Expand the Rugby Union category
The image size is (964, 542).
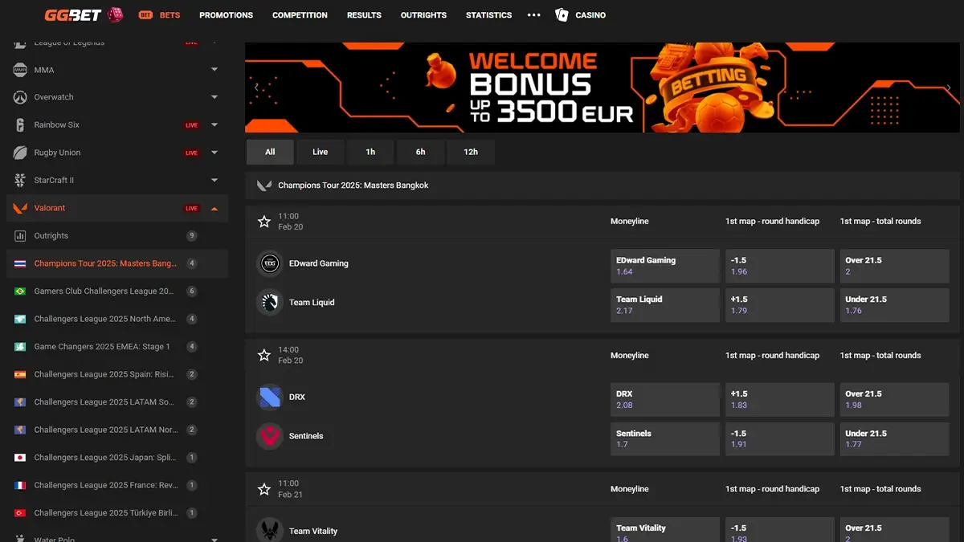click(x=214, y=153)
